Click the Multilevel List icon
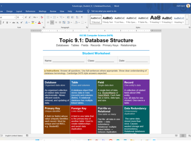191x143 pixels. (61, 17)
